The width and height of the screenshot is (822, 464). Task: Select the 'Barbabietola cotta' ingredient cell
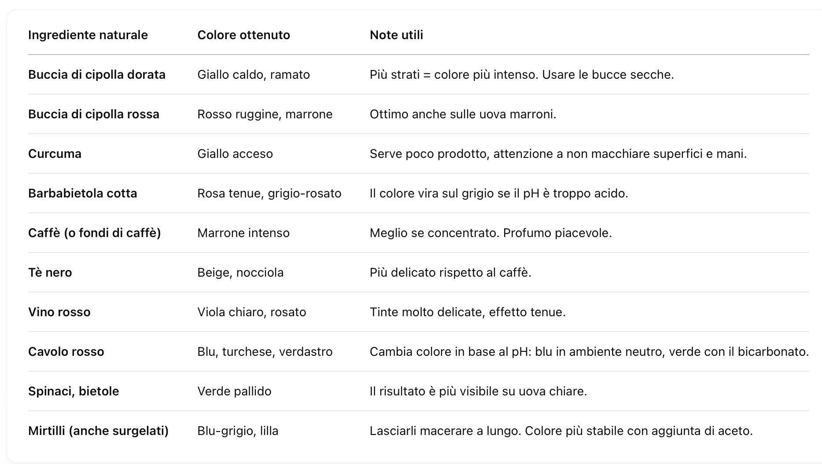pyautogui.click(x=83, y=194)
